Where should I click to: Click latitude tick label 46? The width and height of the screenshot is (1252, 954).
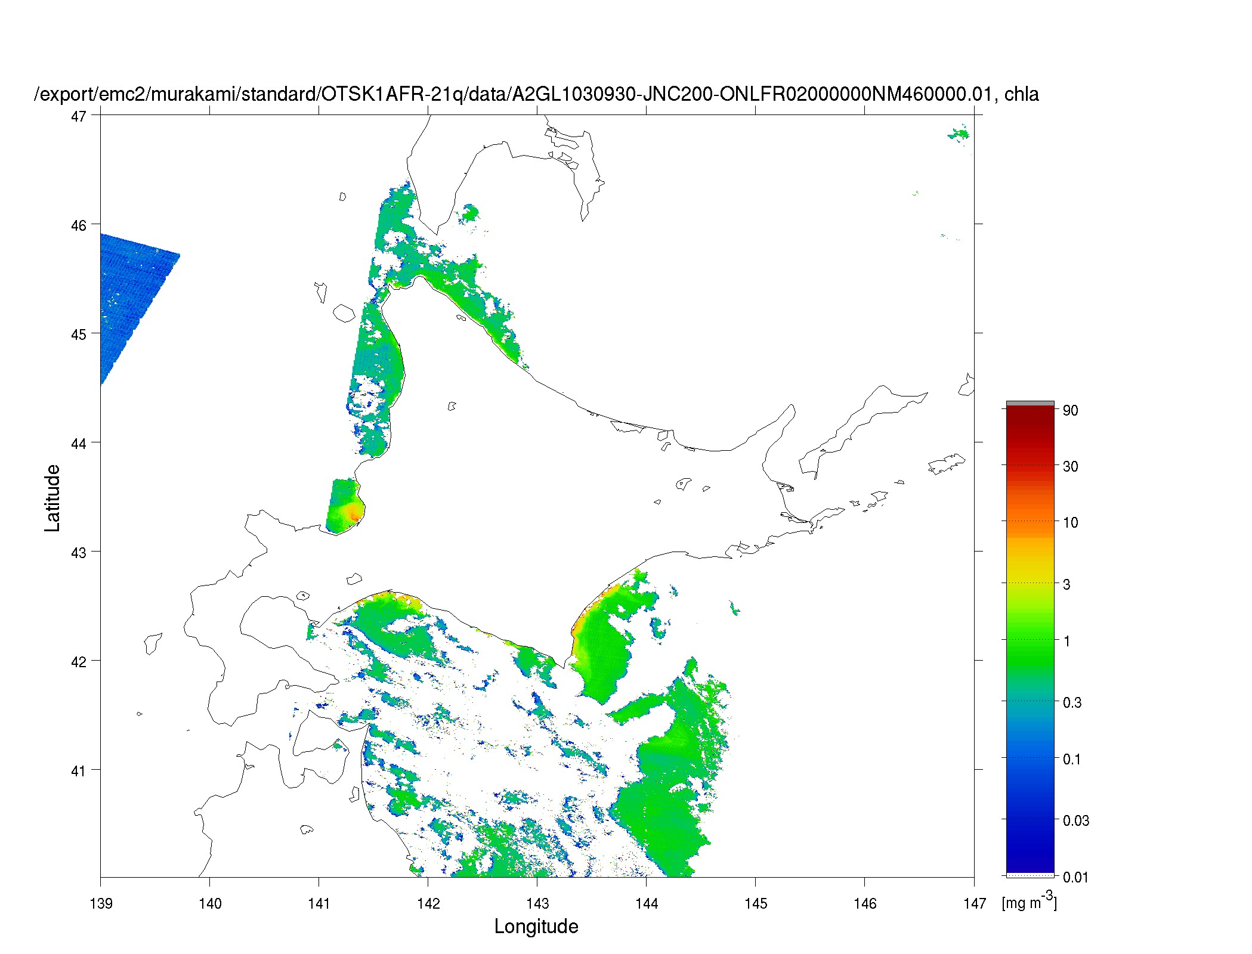tap(79, 225)
